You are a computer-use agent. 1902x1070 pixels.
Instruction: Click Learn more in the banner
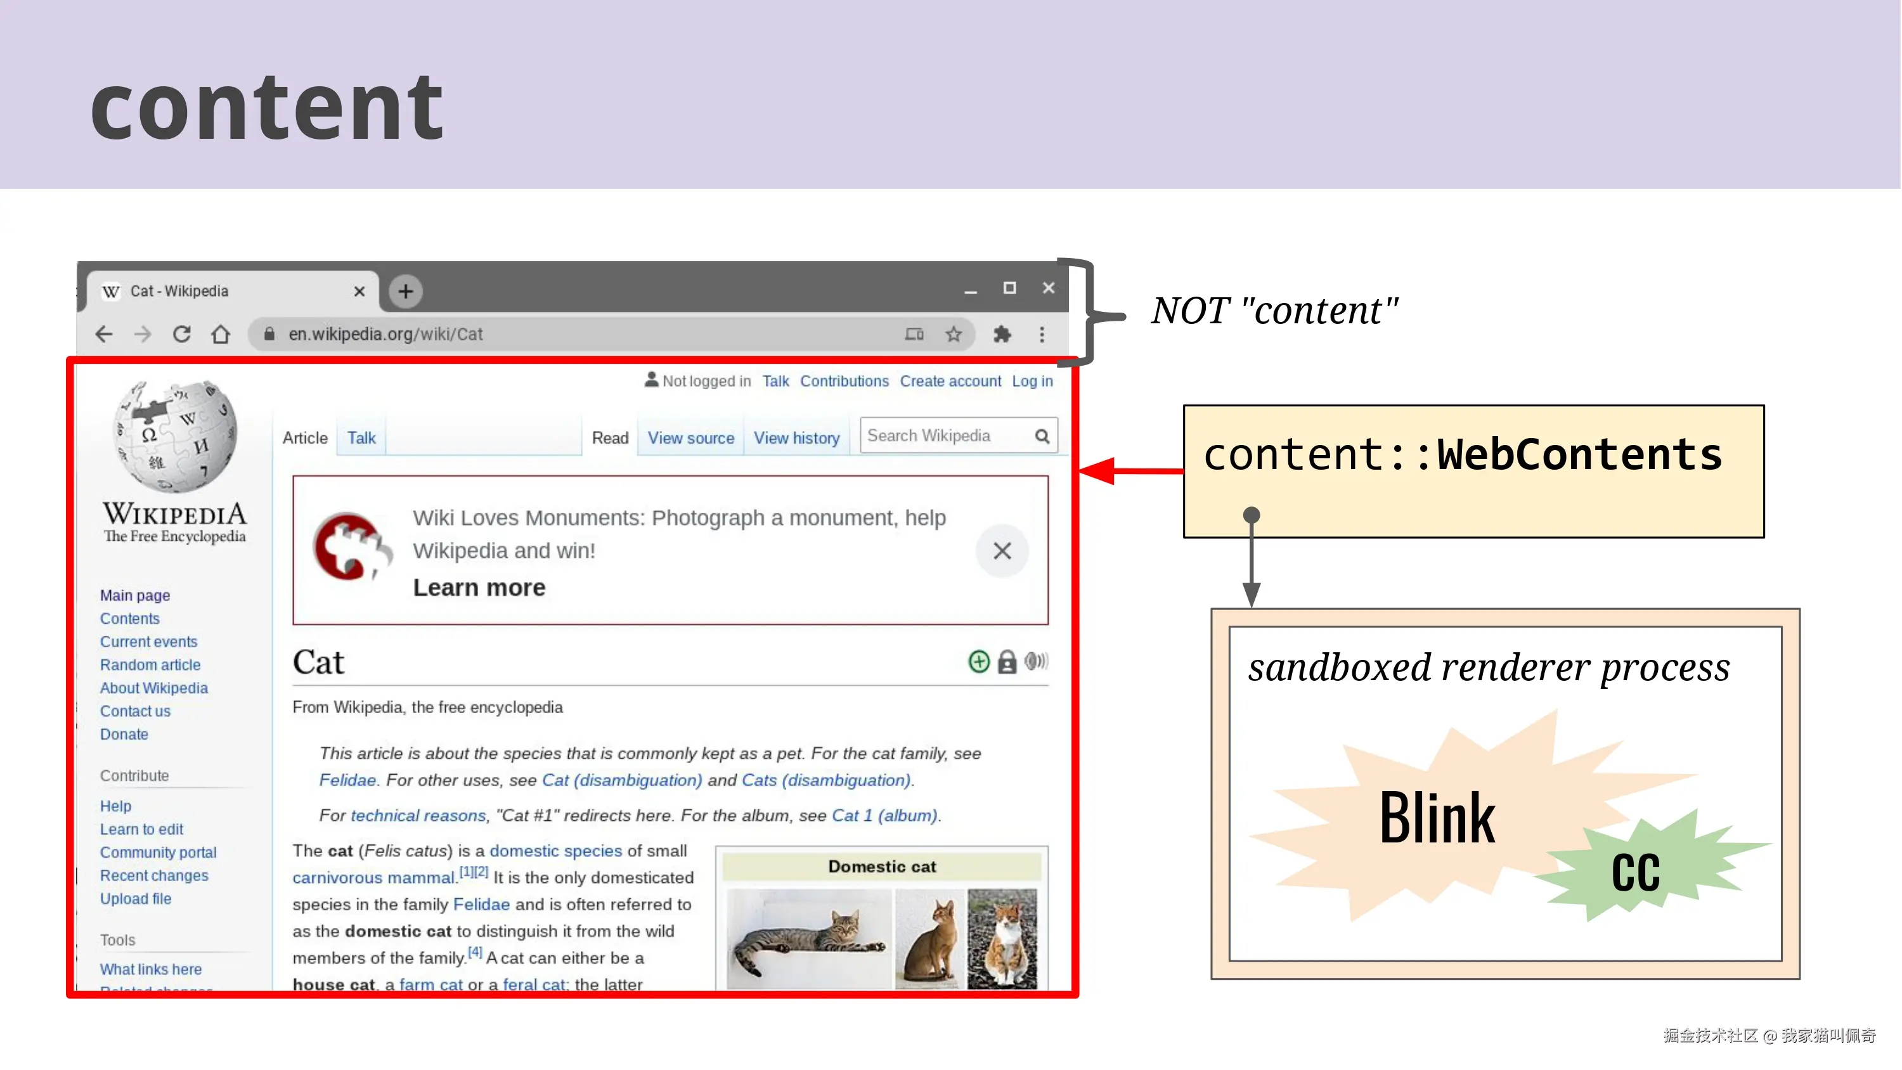click(x=479, y=588)
